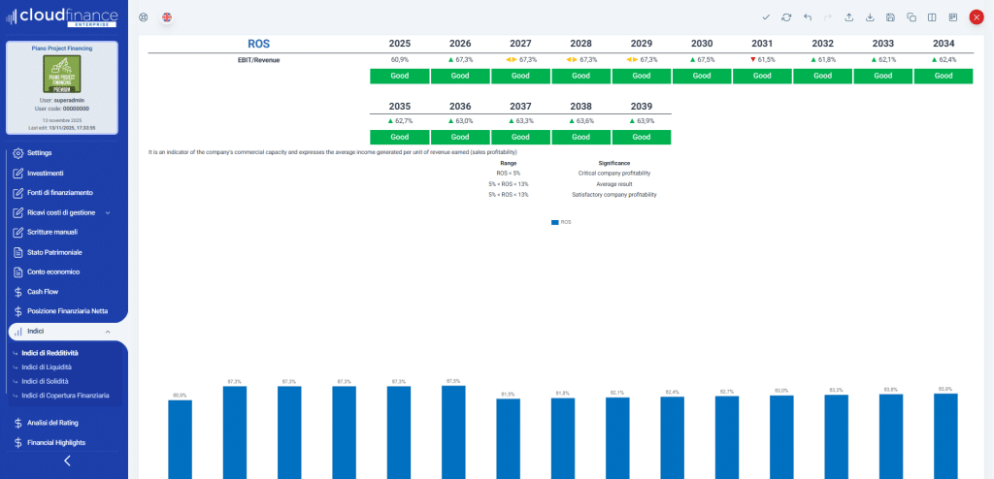This screenshot has height=479, width=994.
Task: Toggle the ROS series in chart legend
Action: tap(560, 222)
